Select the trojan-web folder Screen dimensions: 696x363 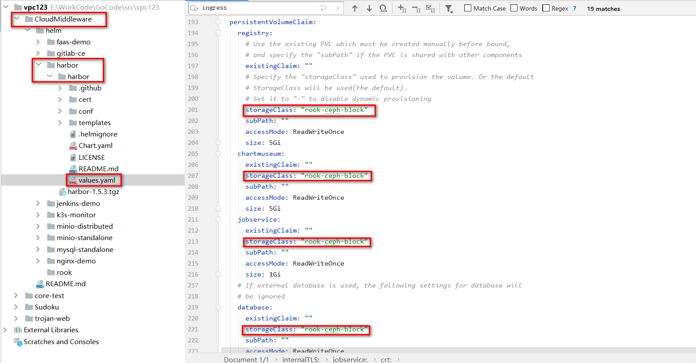point(52,318)
